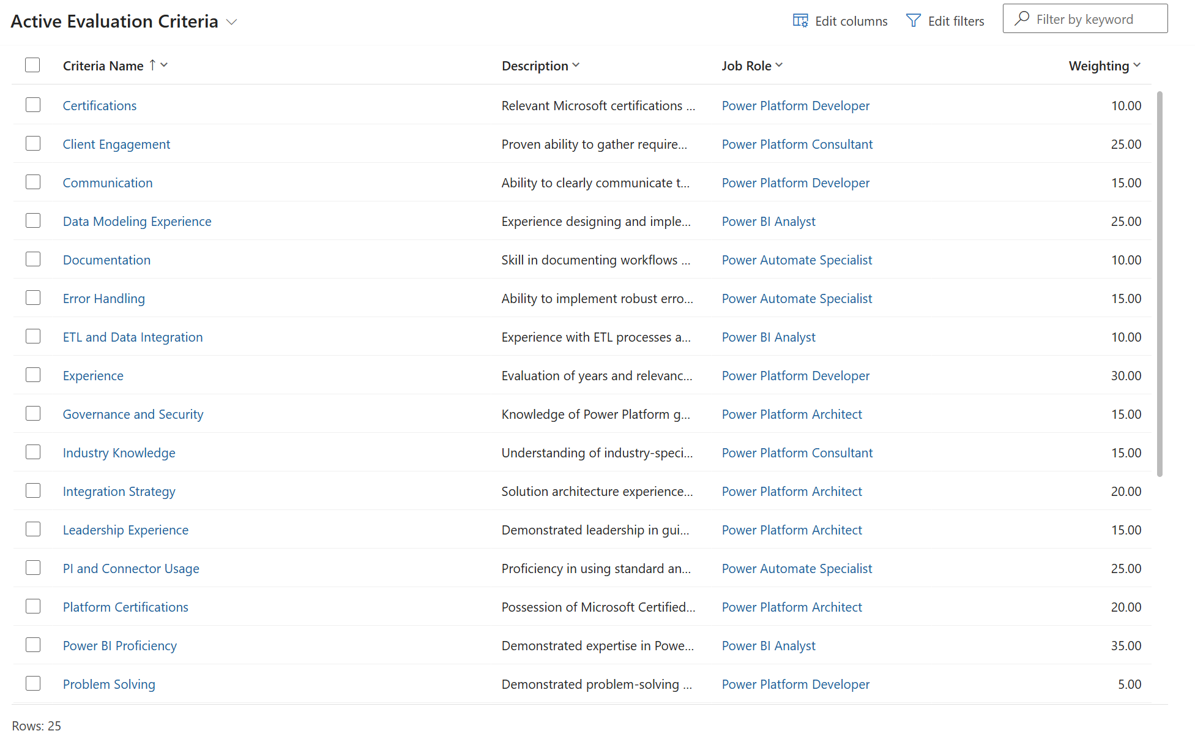Check the Certifications row checkbox
1195x739 pixels.
point(33,105)
